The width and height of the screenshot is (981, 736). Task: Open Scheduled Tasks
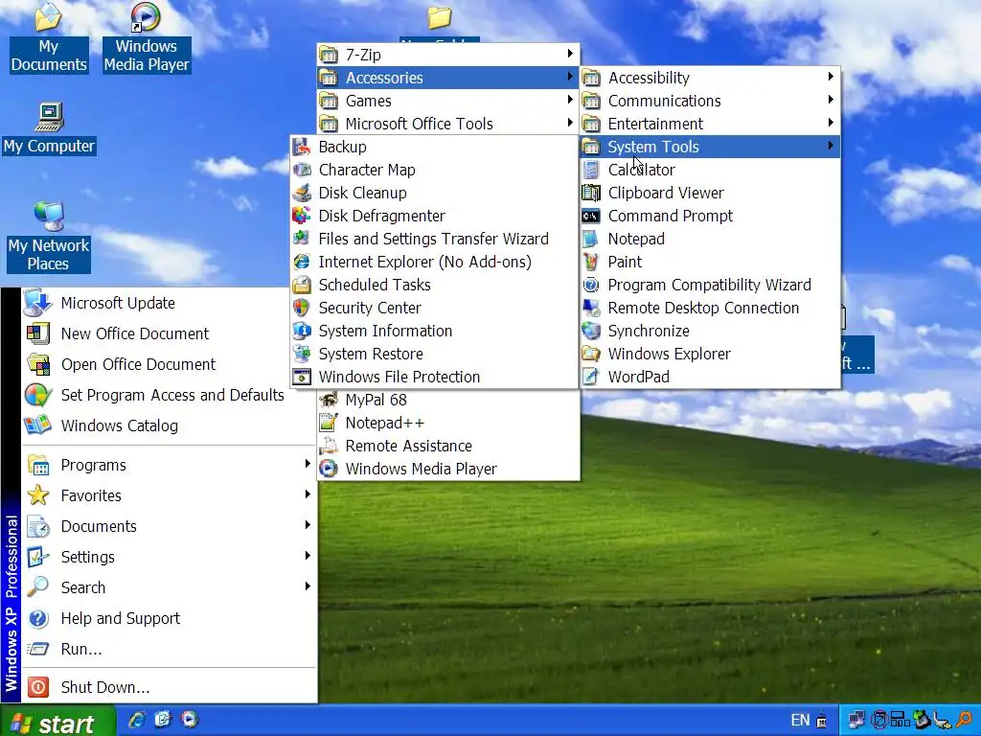point(434,285)
